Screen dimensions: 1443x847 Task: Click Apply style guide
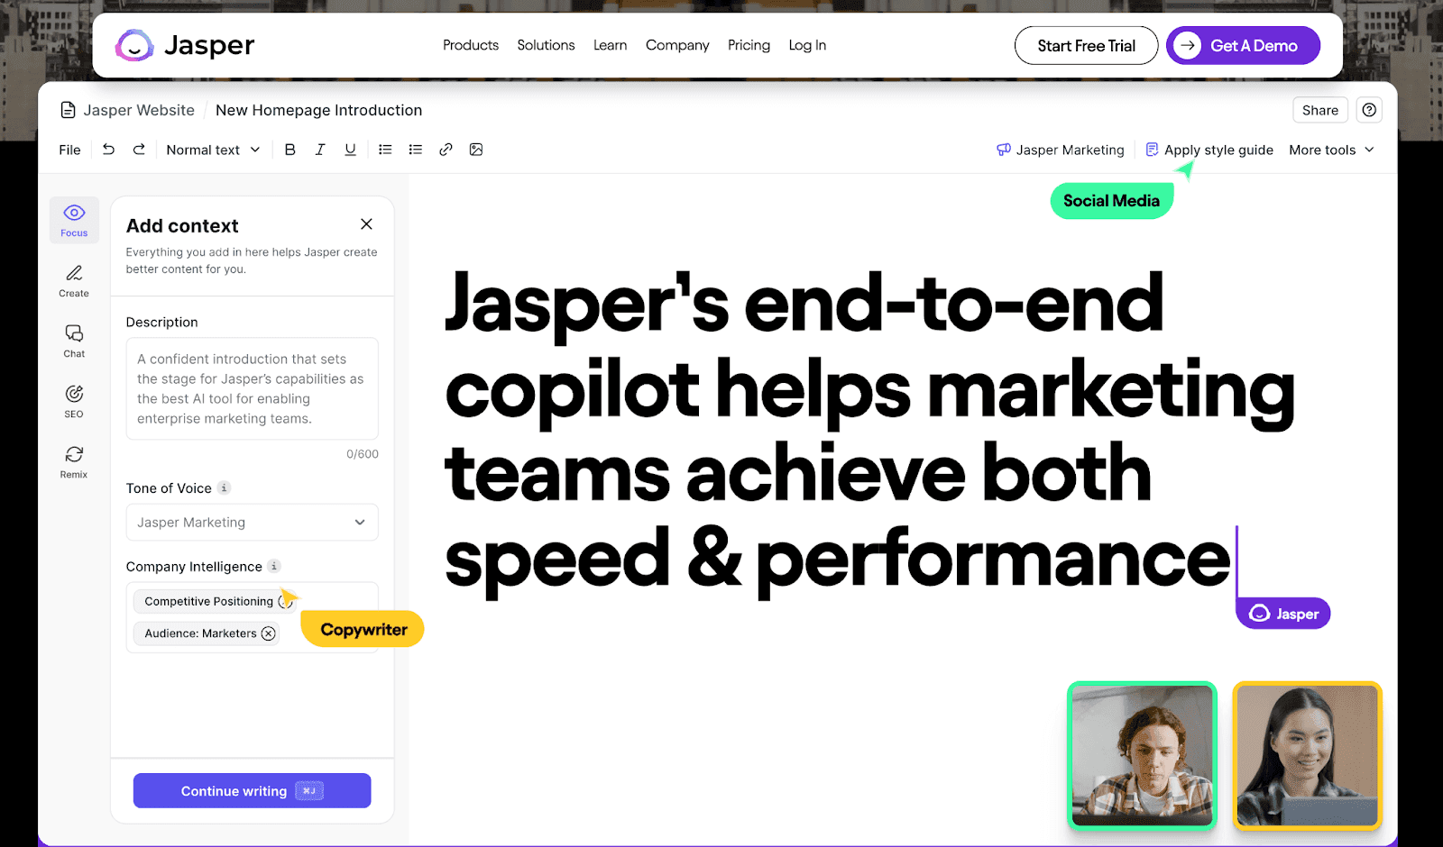pos(1209,150)
